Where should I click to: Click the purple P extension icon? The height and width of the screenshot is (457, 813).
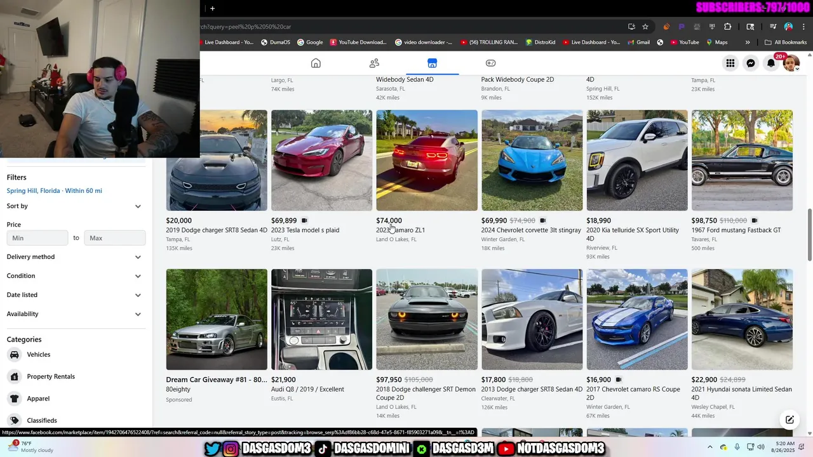682,27
